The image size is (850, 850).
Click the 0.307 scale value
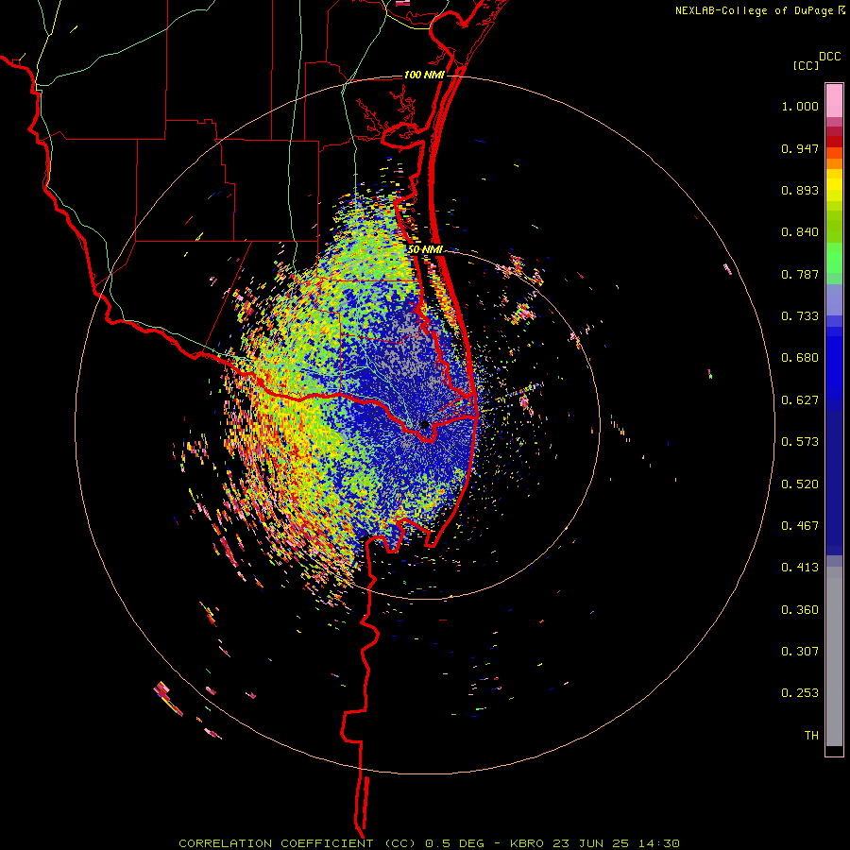(800, 652)
